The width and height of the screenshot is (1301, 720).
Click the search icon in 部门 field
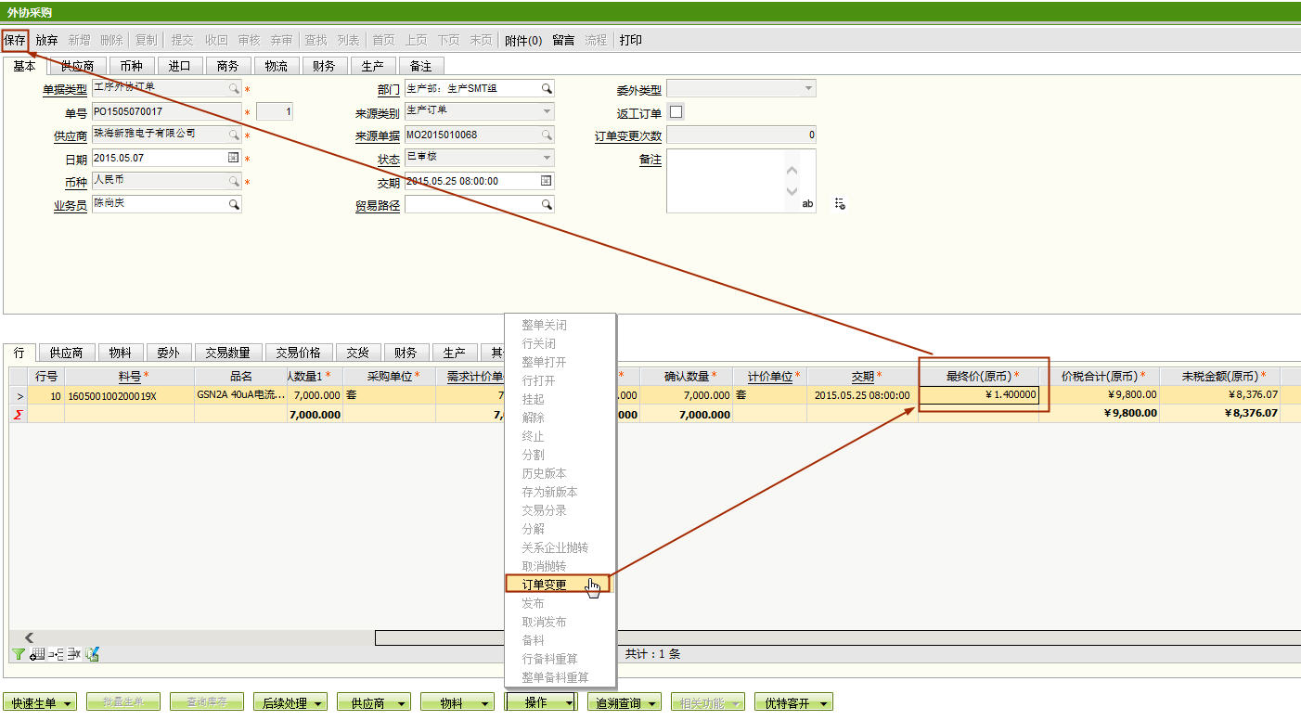pyautogui.click(x=547, y=88)
